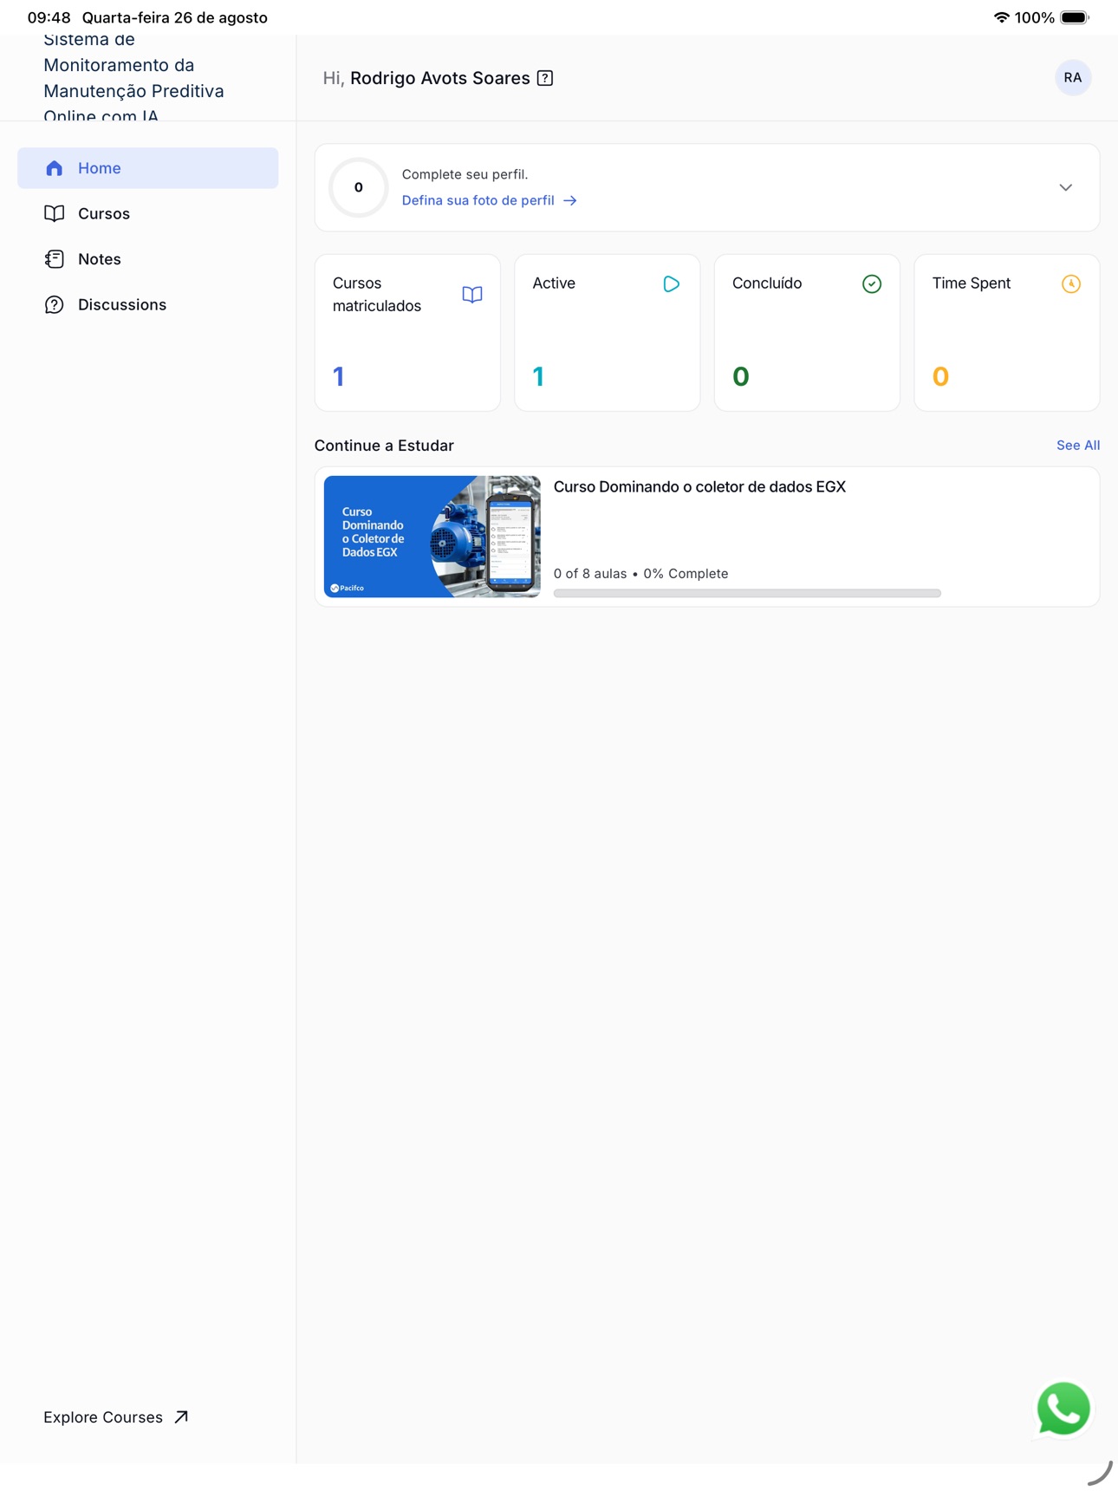Click arrow after Defina sua foto de perfil
Screen dimensions: 1118x1491
[x=570, y=201]
